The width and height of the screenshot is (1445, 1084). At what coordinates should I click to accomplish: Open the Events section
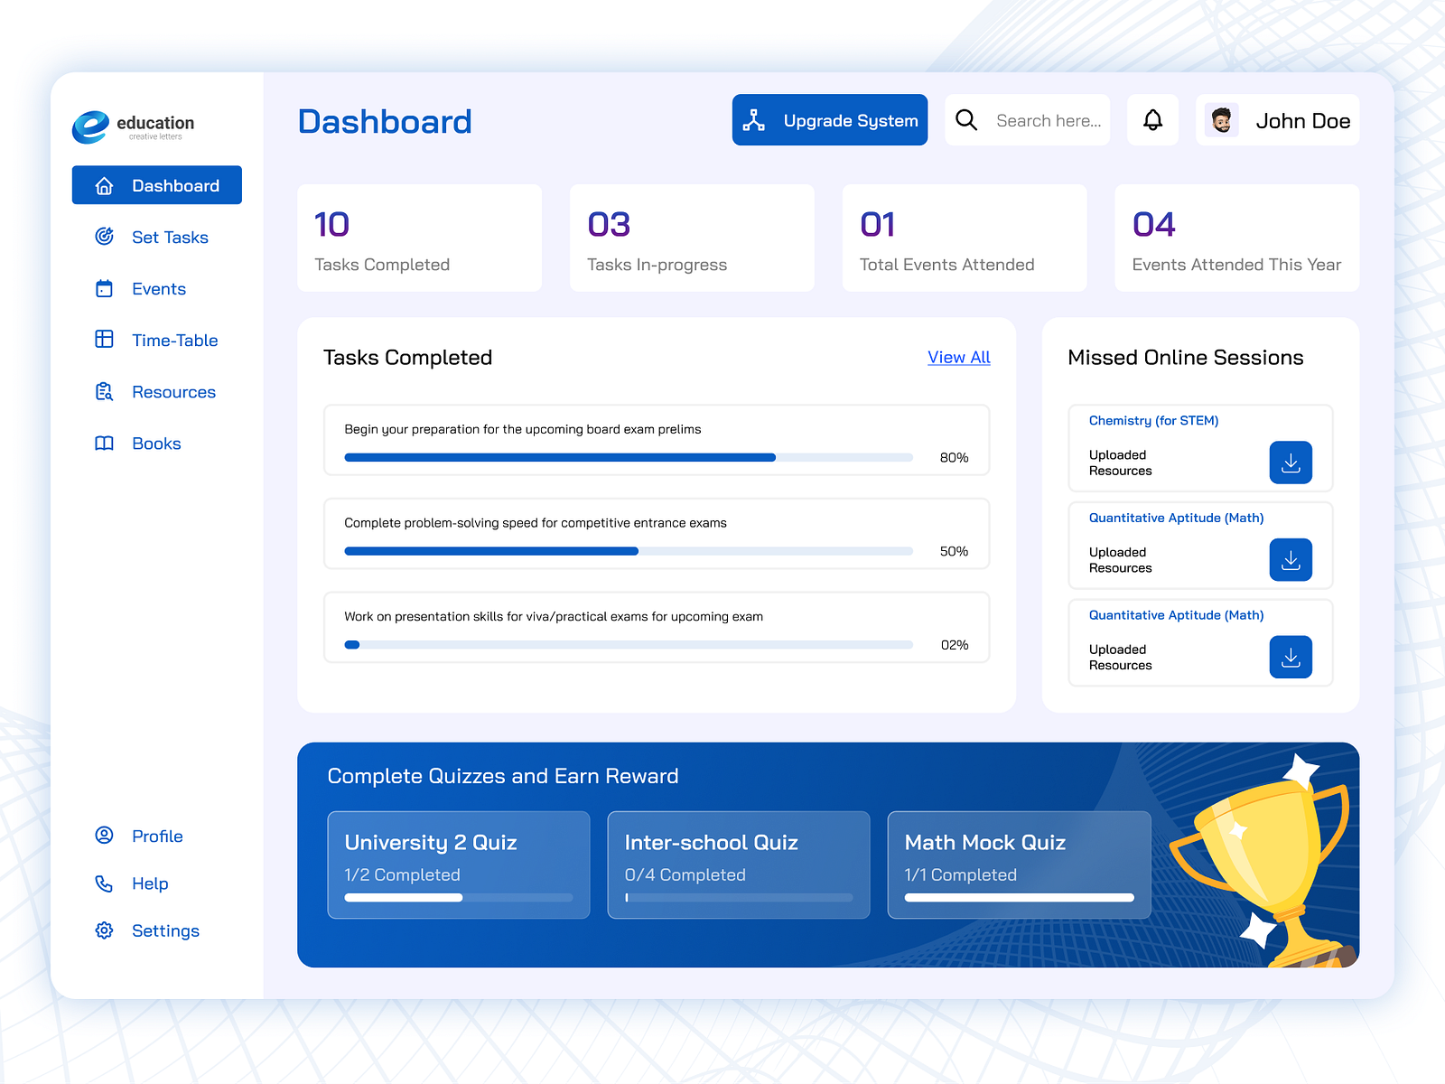coord(159,288)
